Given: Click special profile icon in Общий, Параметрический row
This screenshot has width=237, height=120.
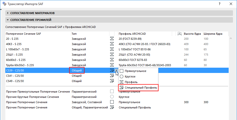Looking at the screenshot, I should (x=112, y=107).
